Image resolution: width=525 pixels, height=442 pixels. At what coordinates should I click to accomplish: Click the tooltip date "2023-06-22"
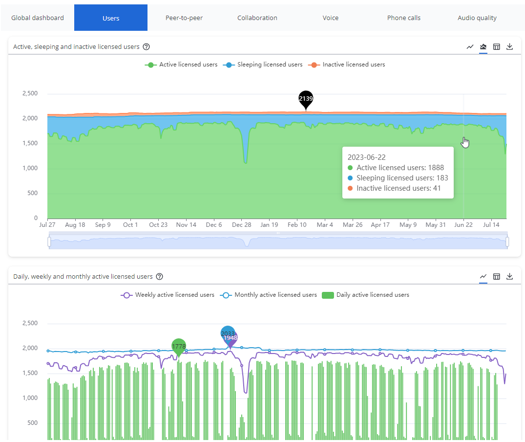[x=367, y=157]
